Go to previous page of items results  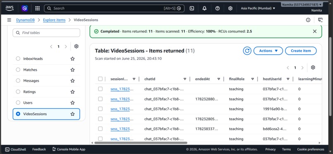coord(288,68)
